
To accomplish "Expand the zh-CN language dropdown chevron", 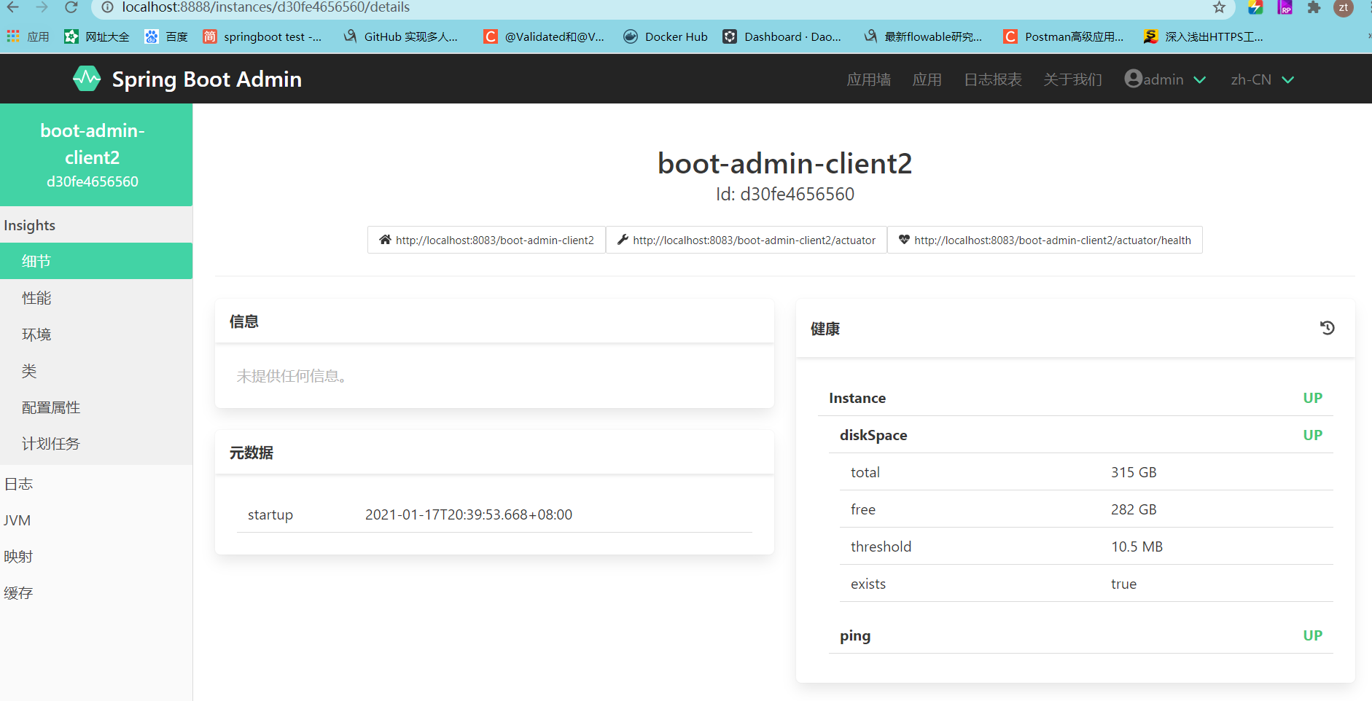I will click(x=1288, y=79).
